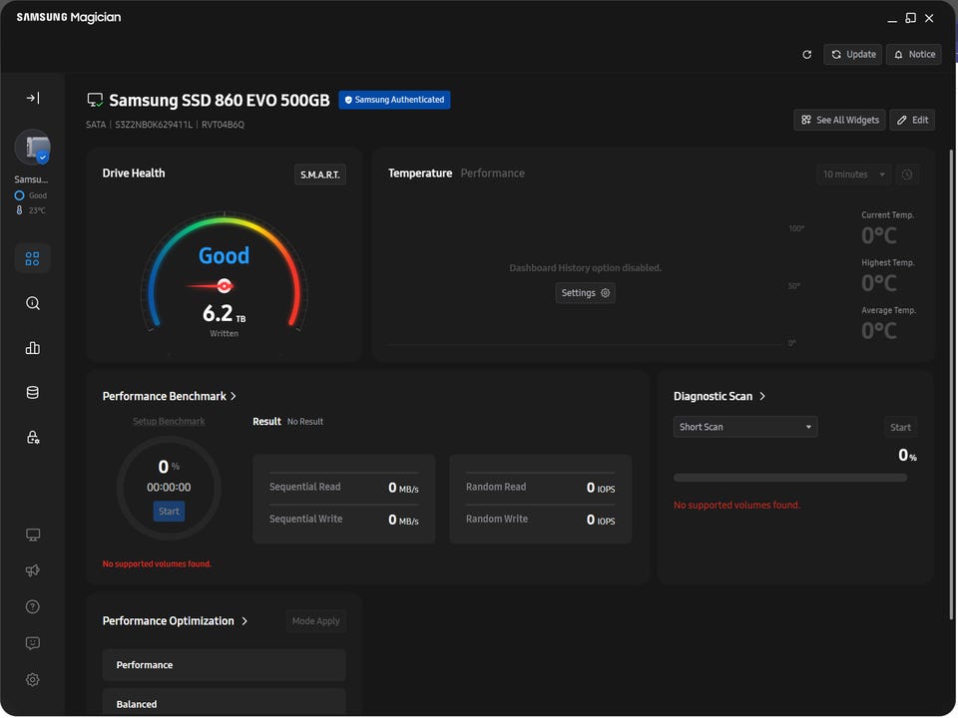Open the 10 minutes time range dropdown
The height and width of the screenshot is (718, 958).
[853, 175]
